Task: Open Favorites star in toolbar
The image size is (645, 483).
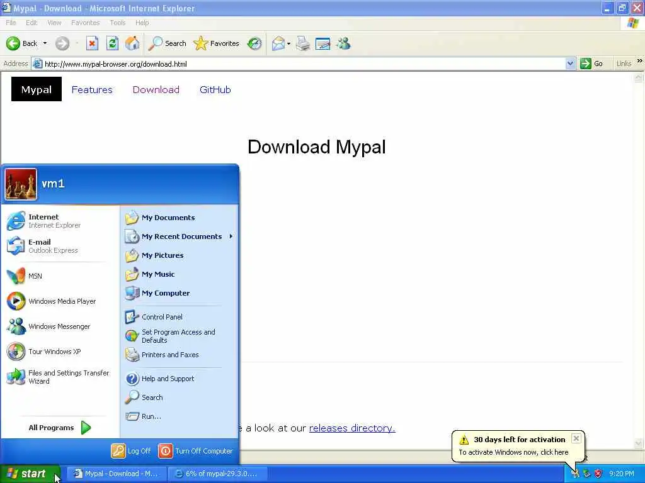Action: tap(217, 43)
